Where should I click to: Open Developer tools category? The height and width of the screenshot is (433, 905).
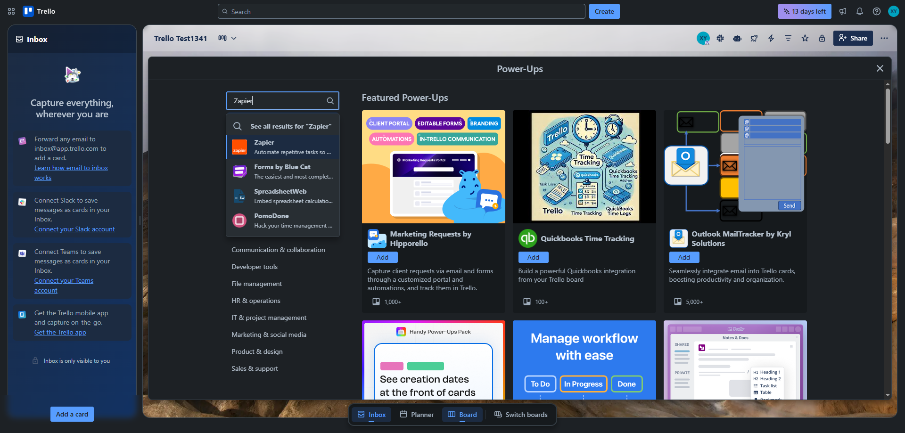(255, 267)
